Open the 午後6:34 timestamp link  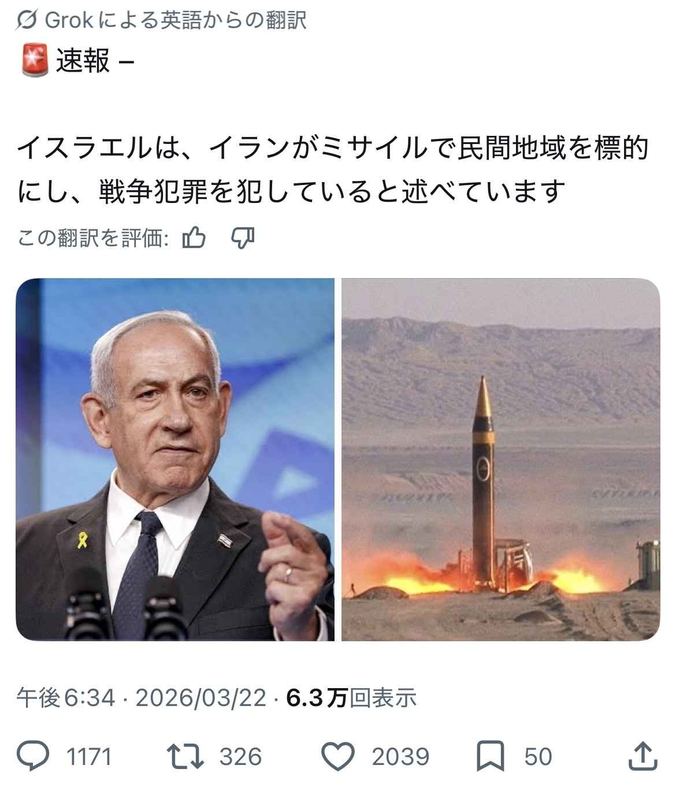point(66,698)
